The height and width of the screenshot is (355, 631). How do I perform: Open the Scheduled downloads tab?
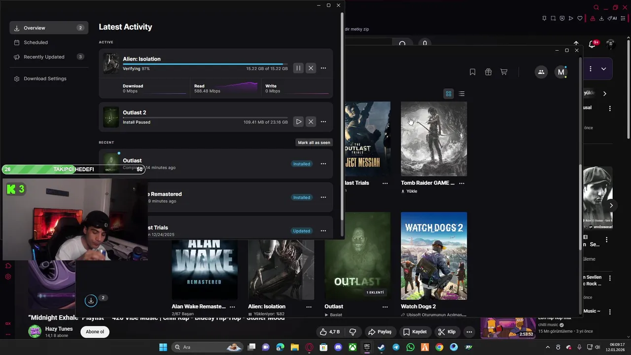coord(49,42)
